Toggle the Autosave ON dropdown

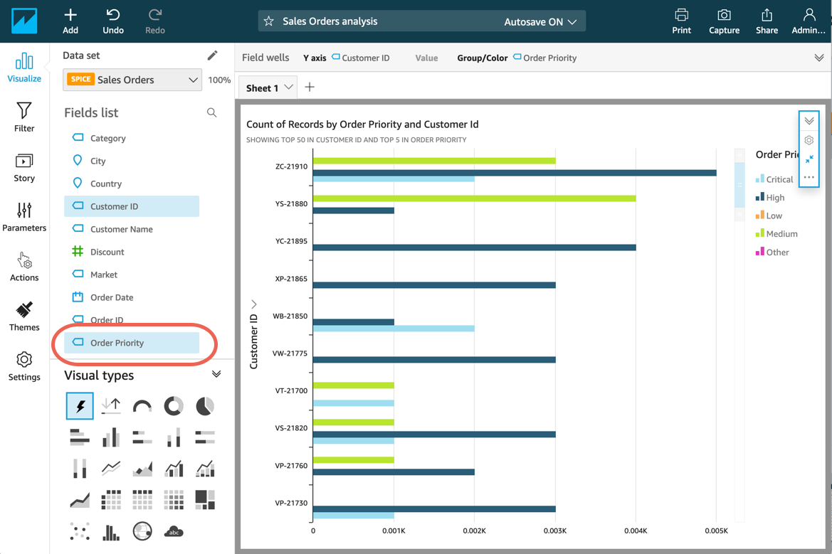point(540,21)
